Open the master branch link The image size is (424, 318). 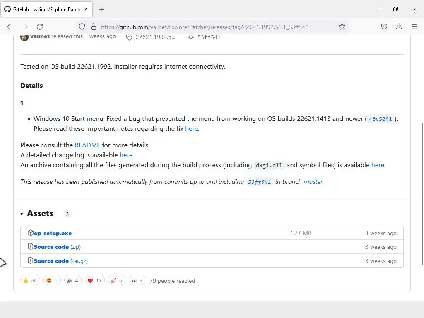[313, 182]
